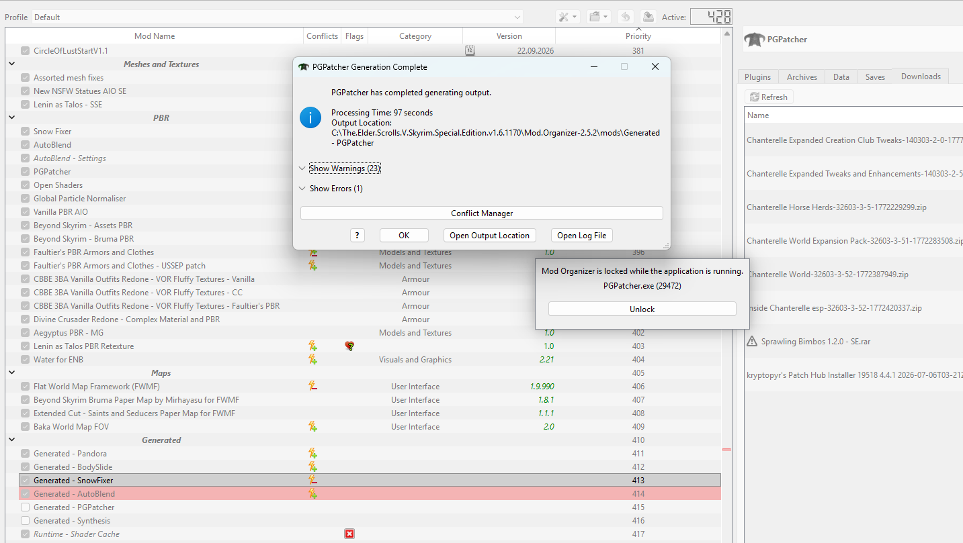Collapse the Maps separator group
Viewport: 963px width, 543px height.
click(11, 373)
